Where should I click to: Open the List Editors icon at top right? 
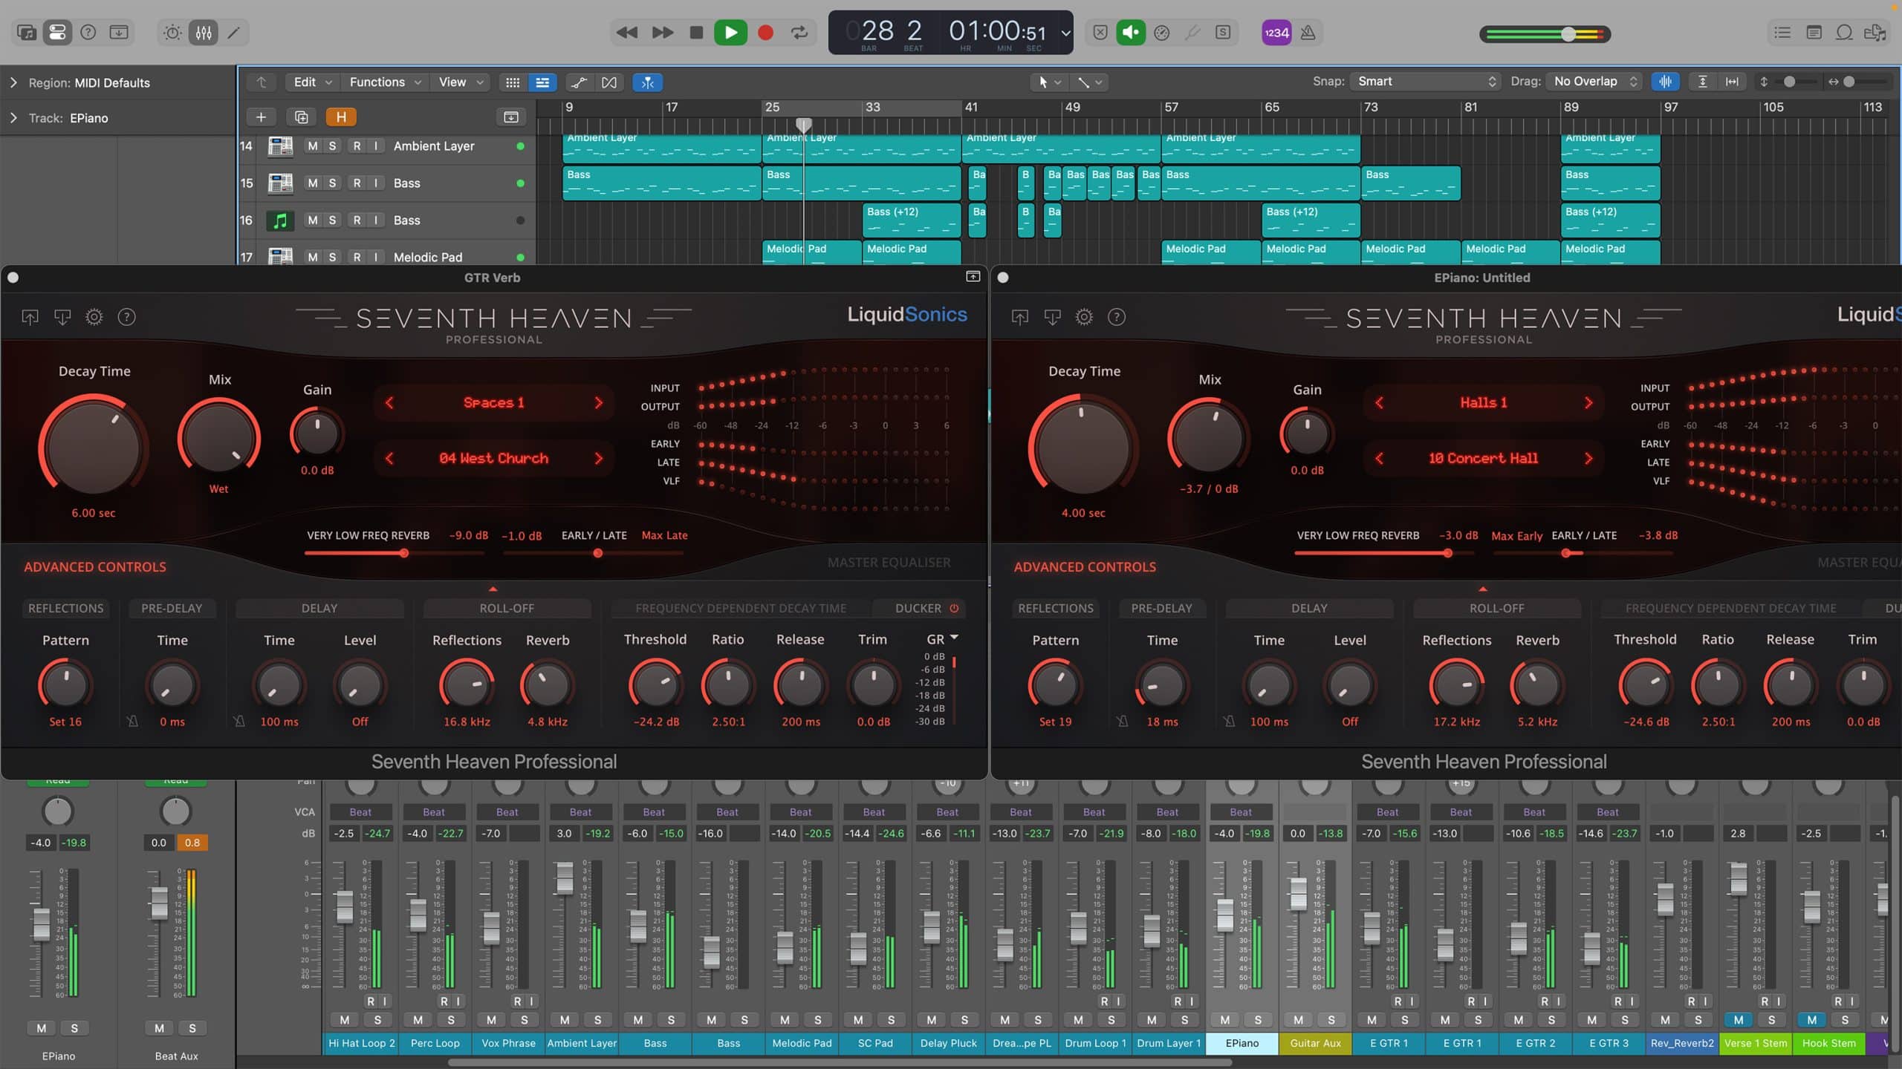(1782, 33)
